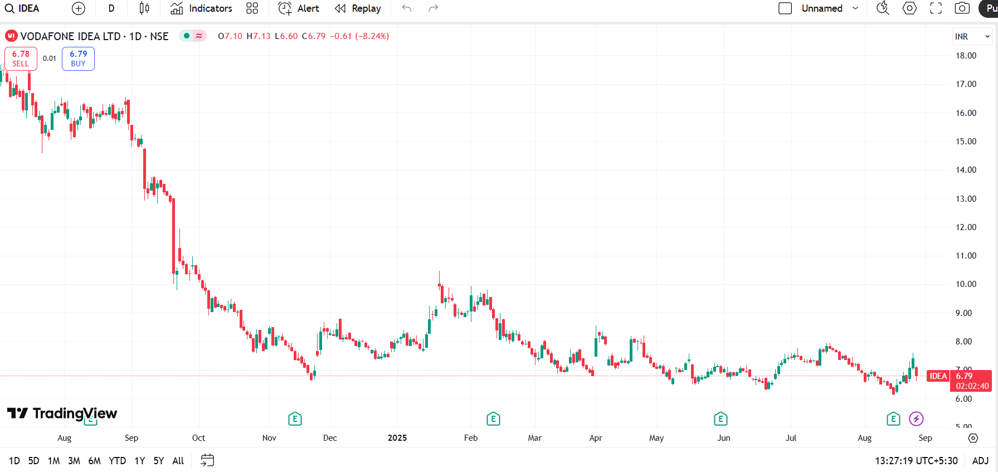Open the candlestick chart style menu
This screenshot has height=472, width=998.
pos(144,8)
